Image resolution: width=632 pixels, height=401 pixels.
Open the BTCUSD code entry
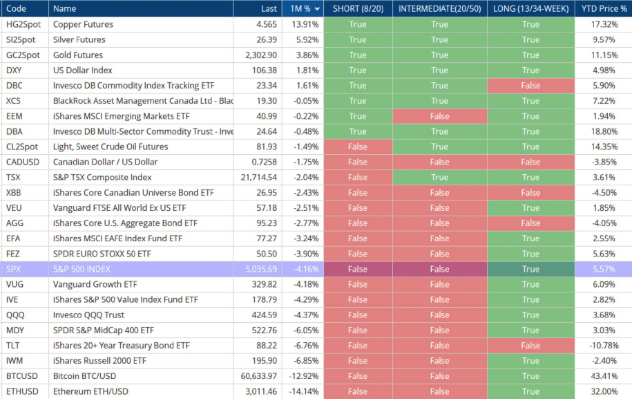(20, 376)
